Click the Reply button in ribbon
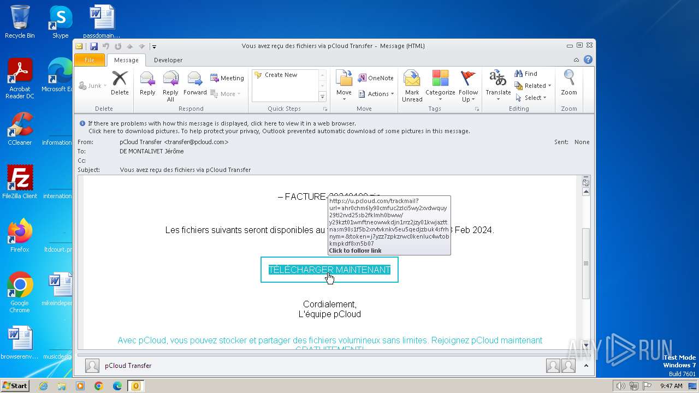 tap(147, 84)
